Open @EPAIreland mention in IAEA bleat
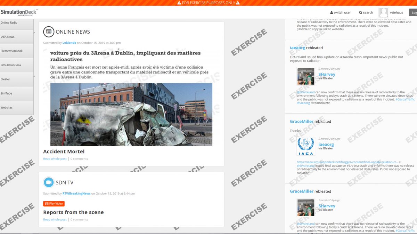The image size is (417, 234). pos(306,166)
